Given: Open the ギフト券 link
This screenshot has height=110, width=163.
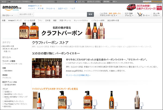Looking at the screenshot, I should 40,8.
